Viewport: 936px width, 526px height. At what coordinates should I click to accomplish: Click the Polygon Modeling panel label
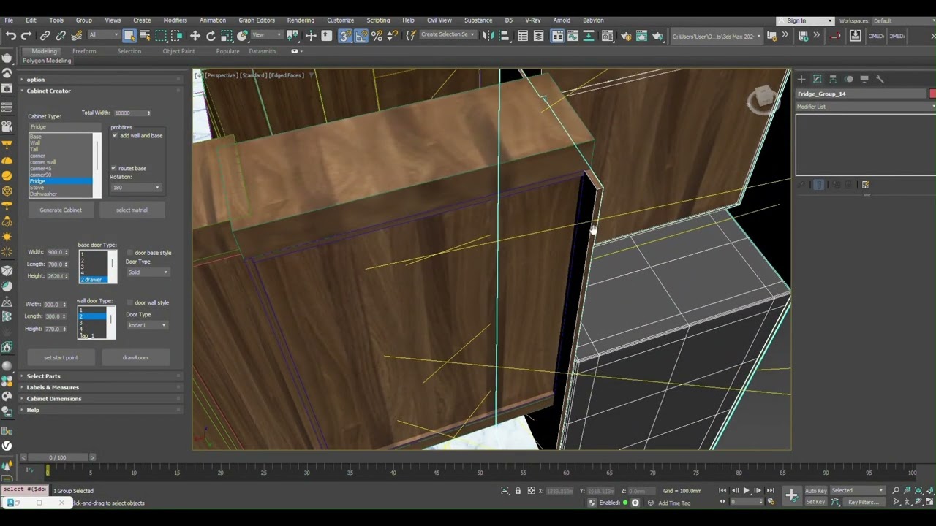pos(47,61)
